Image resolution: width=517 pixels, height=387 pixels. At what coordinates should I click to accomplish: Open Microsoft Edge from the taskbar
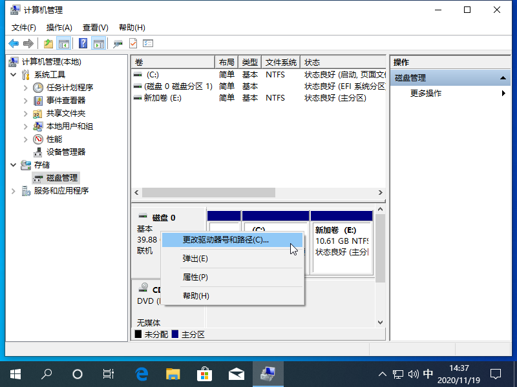coord(142,374)
